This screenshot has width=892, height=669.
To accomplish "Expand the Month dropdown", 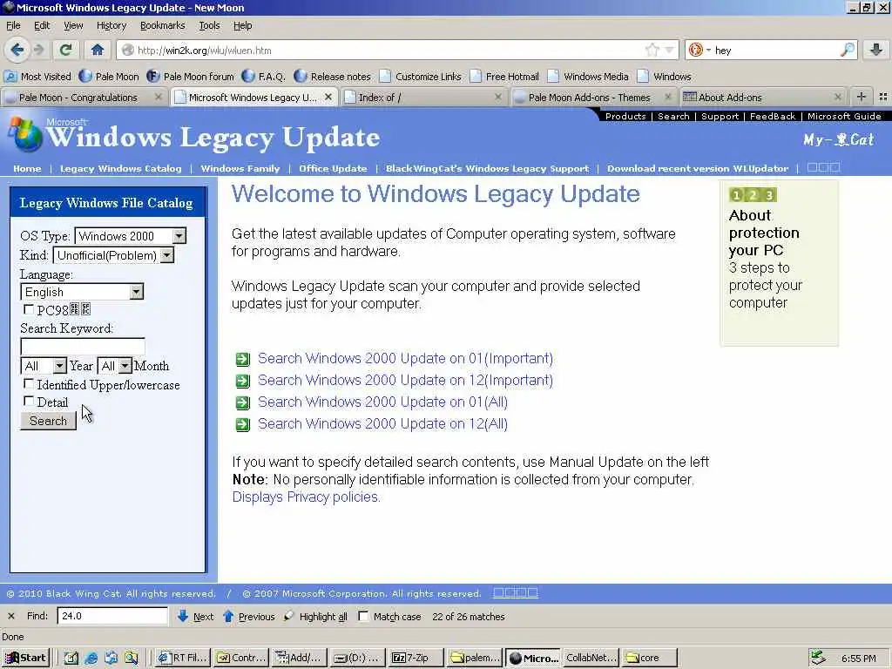I will pyautogui.click(x=125, y=366).
